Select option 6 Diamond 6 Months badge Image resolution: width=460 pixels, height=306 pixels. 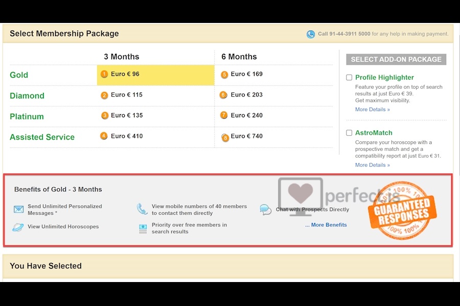point(223,95)
